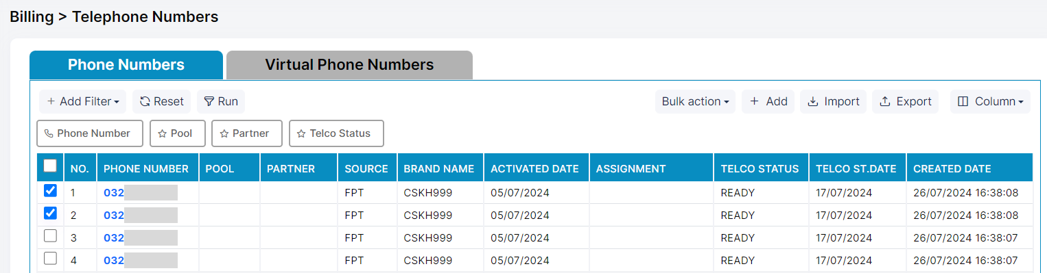Click the Telco Status filter chip

pyautogui.click(x=336, y=133)
